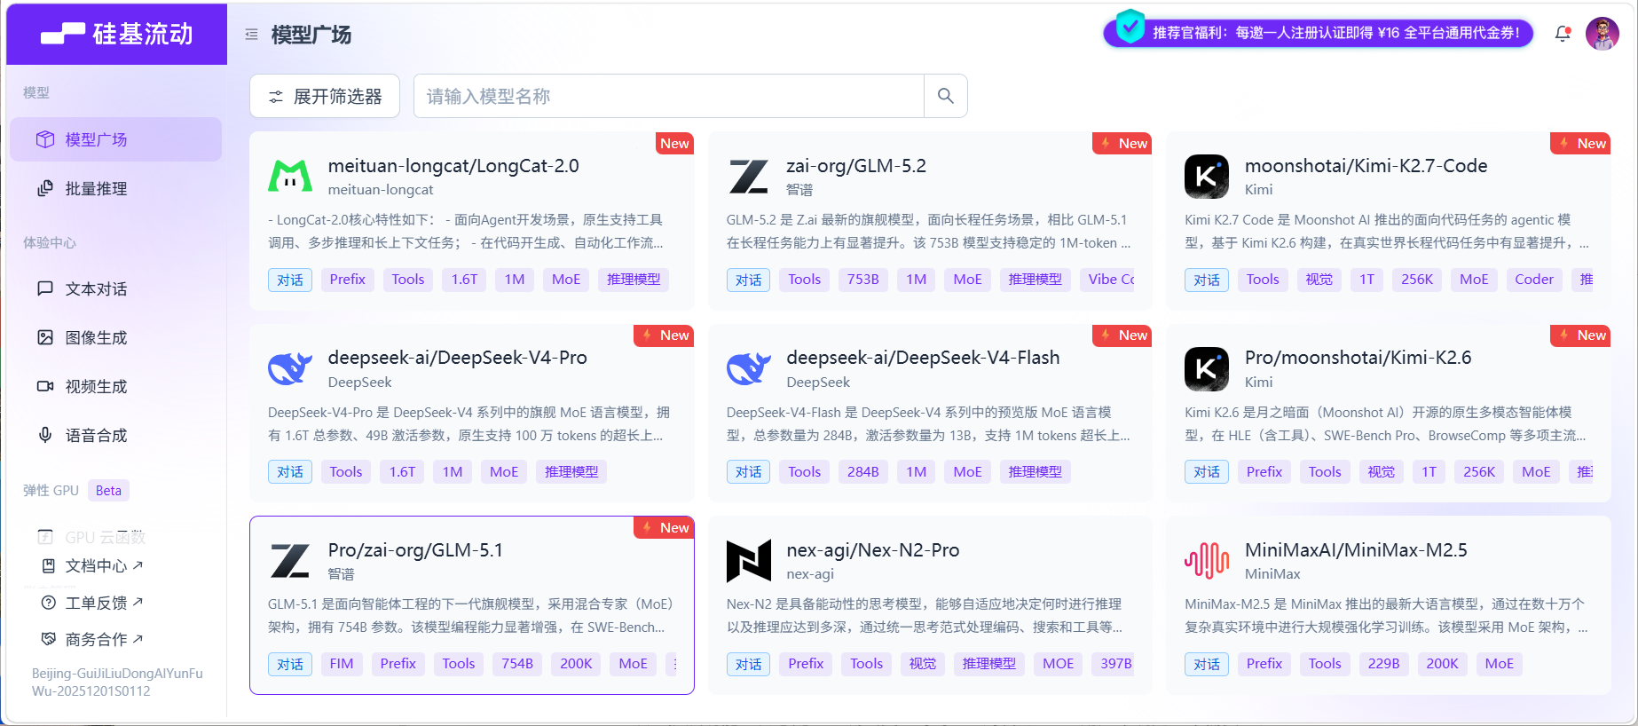Open the Pro/zai-org/GLM-5.1 model title
The height and width of the screenshot is (726, 1638).
(x=415, y=550)
